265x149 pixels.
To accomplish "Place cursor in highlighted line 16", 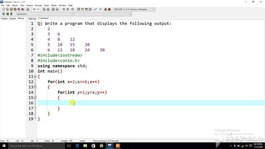I will coord(151,103).
